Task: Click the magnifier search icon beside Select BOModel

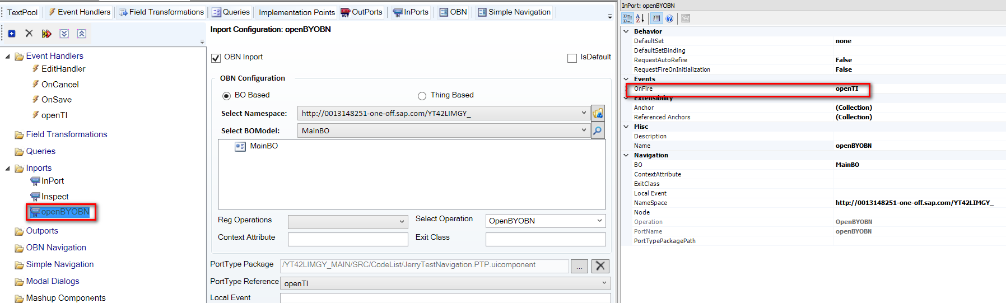Action: click(x=598, y=130)
